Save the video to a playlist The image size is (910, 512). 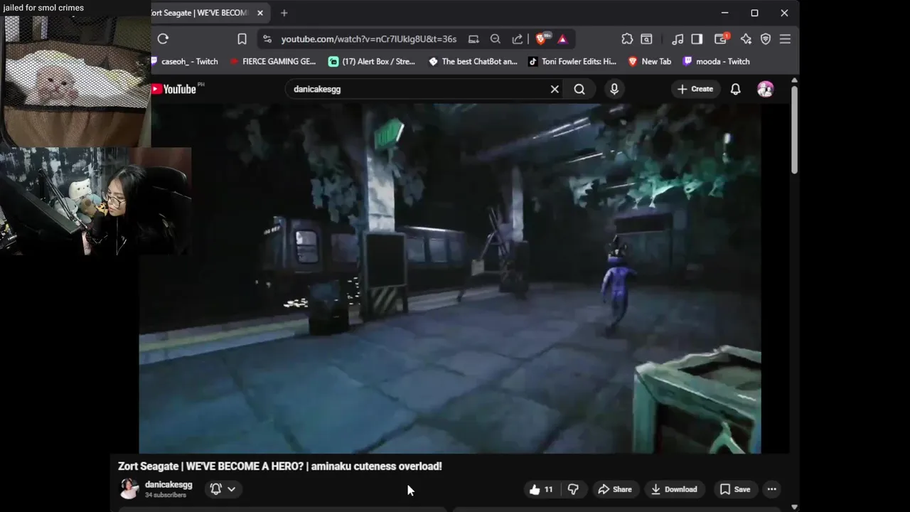(x=734, y=489)
